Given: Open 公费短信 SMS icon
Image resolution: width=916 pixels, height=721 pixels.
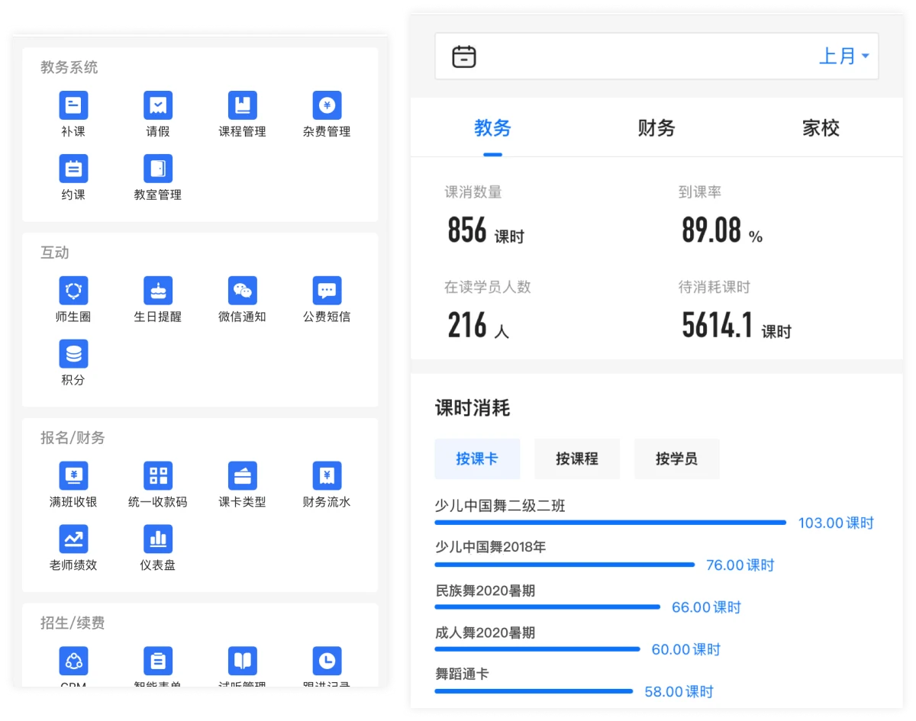Looking at the screenshot, I should (x=327, y=291).
